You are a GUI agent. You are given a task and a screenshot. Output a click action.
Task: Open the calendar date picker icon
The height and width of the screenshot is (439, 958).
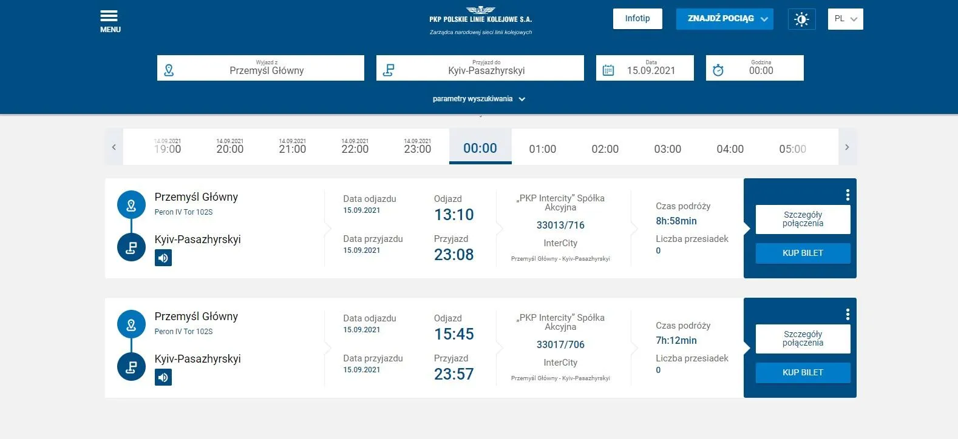608,70
